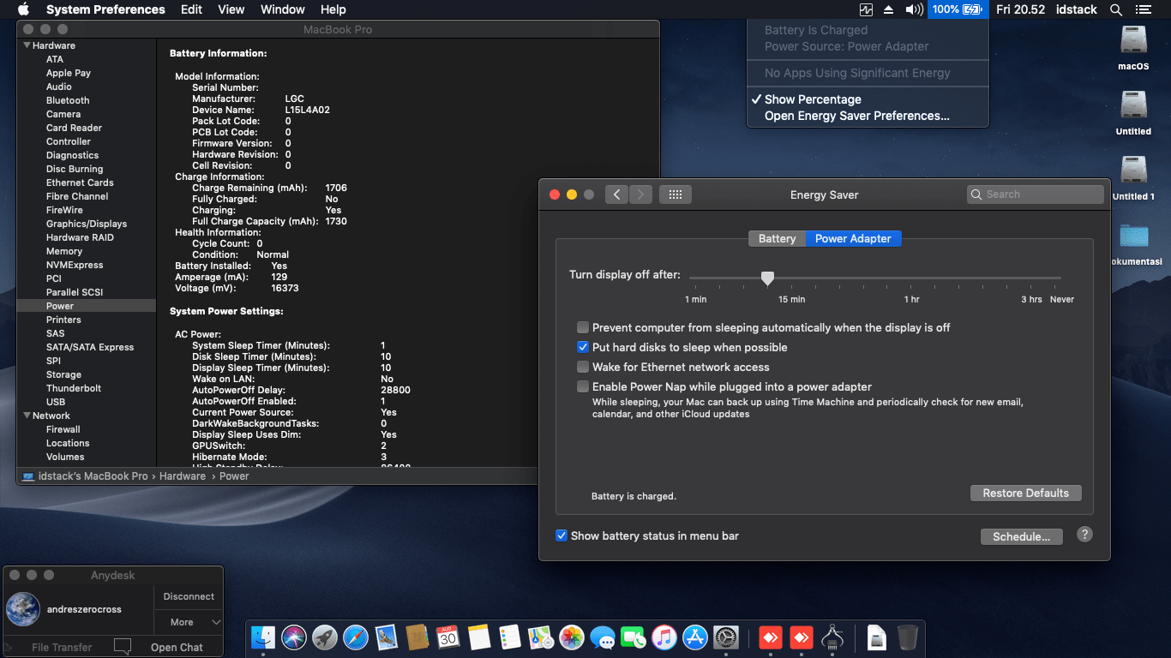Open the Energy Saver help question mark
The width and height of the screenshot is (1171, 658).
pyautogui.click(x=1084, y=534)
